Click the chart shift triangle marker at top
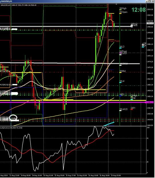Screen dimensions: 155x178 [x=116, y=4]
